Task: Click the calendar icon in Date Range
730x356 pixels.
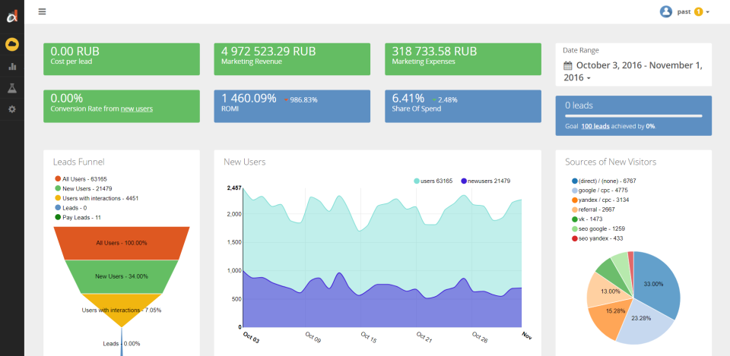Action: [x=567, y=66]
